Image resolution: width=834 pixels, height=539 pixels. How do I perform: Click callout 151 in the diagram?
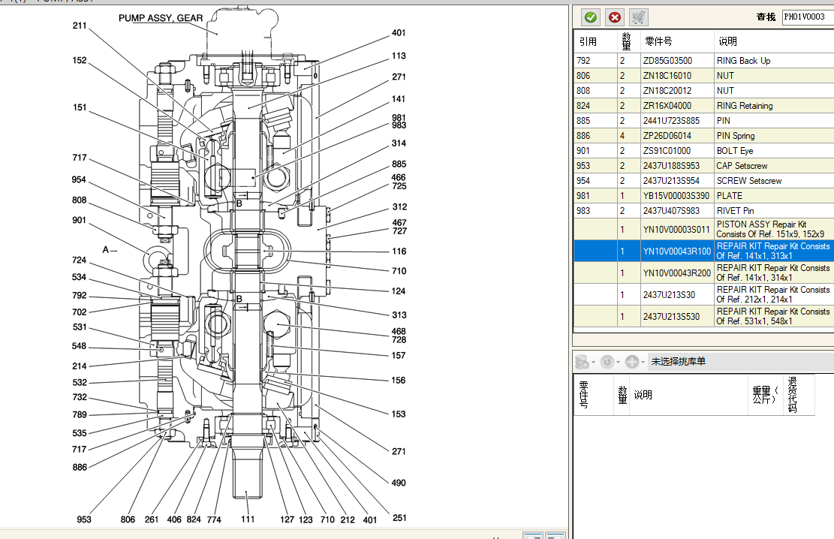point(80,107)
